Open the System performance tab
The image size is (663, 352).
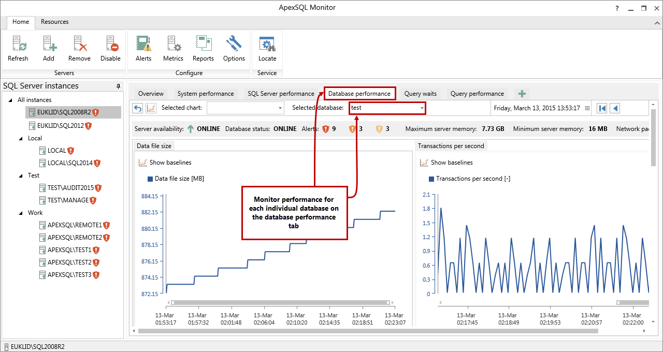[x=206, y=94]
